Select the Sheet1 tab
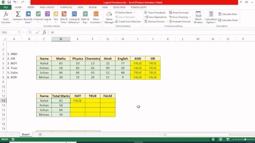This screenshot has height=143, width=255. point(25,134)
